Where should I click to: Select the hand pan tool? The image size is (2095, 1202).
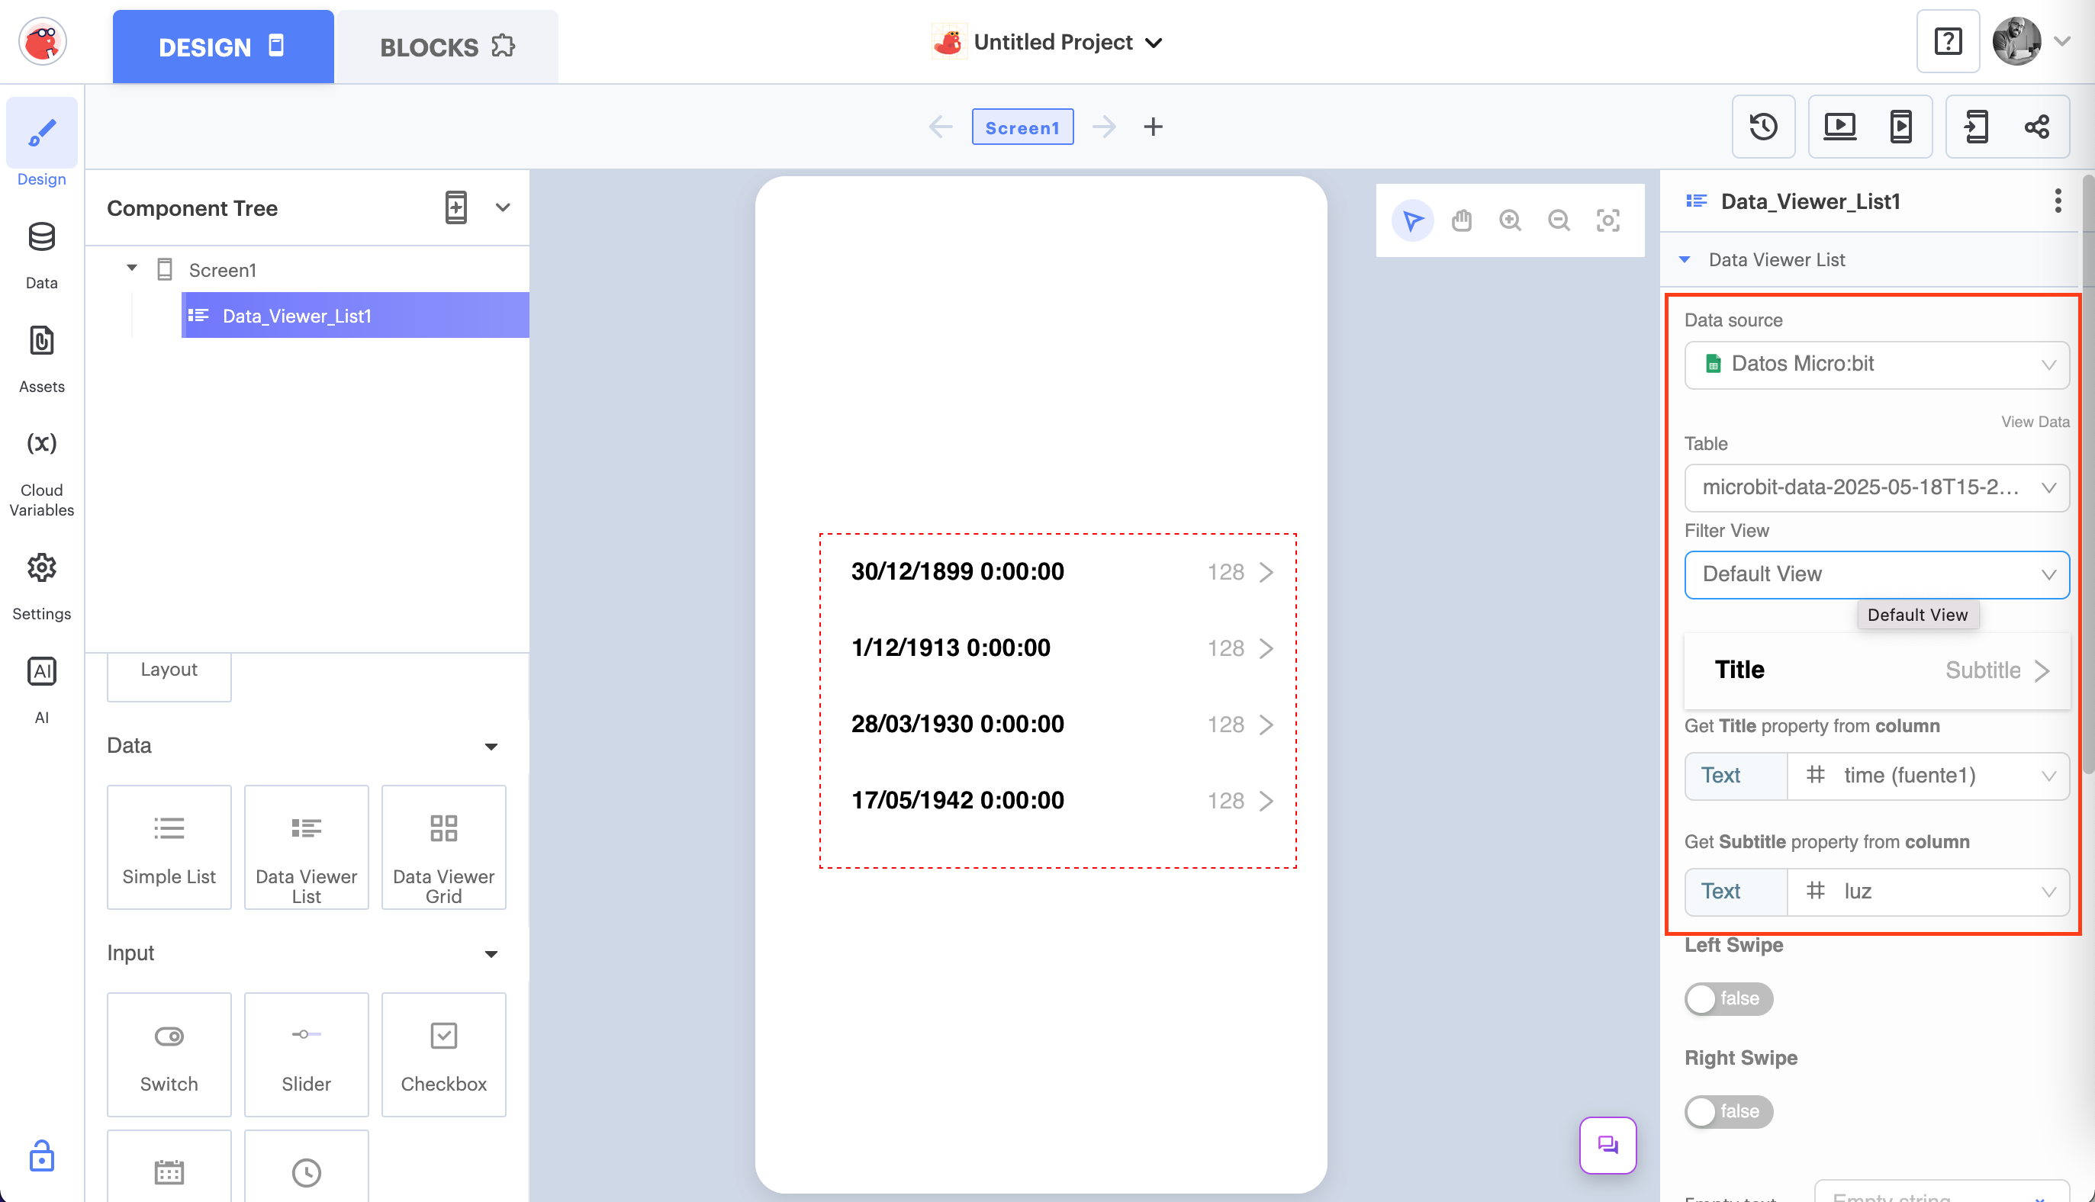(x=1461, y=220)
